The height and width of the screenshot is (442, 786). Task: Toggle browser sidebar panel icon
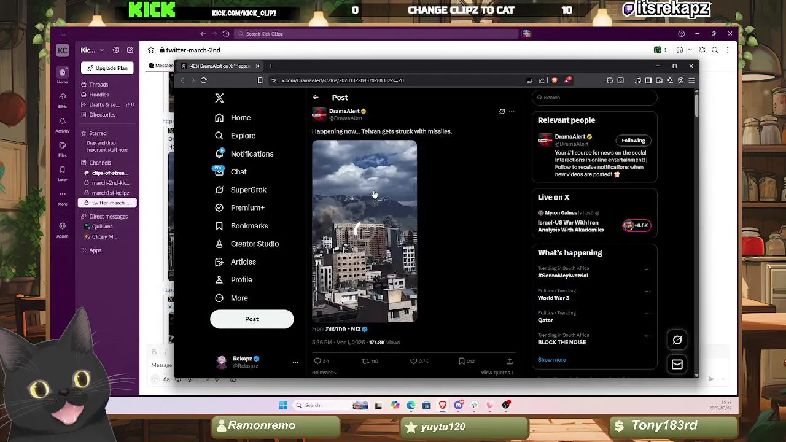coord(648,80)
